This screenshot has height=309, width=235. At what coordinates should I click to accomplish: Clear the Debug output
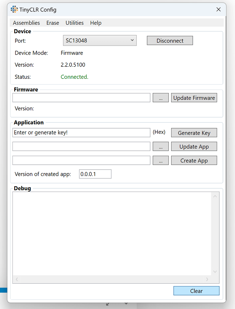tap(196, 290)
